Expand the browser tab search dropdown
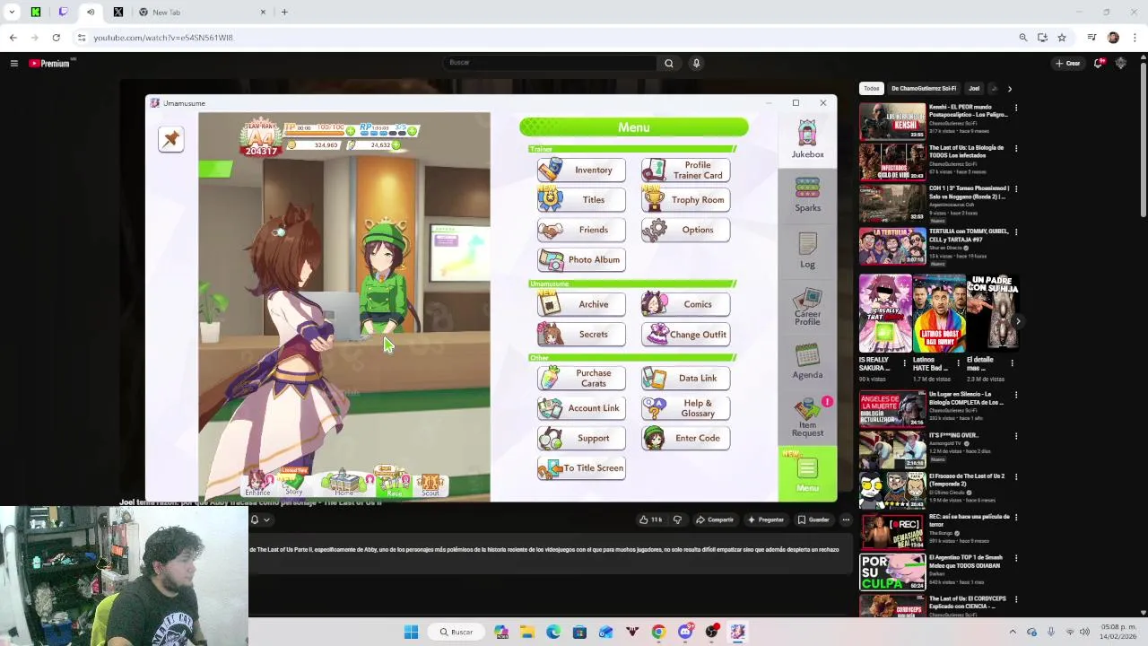1148x646 pixels. click(x=12, y=12)
